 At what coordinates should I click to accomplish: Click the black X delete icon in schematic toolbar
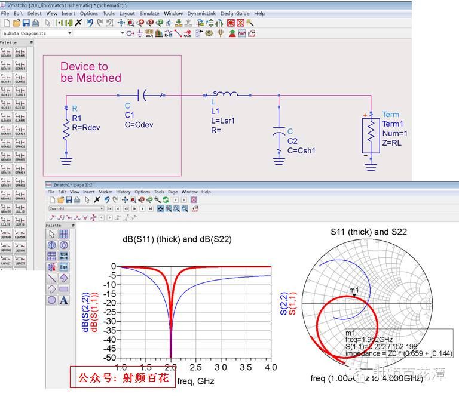78,23
